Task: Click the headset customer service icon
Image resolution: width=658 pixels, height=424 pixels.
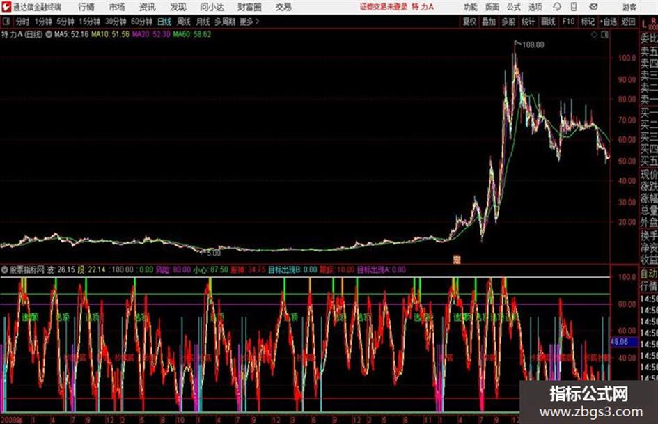Action: click(x=557, y=7)
